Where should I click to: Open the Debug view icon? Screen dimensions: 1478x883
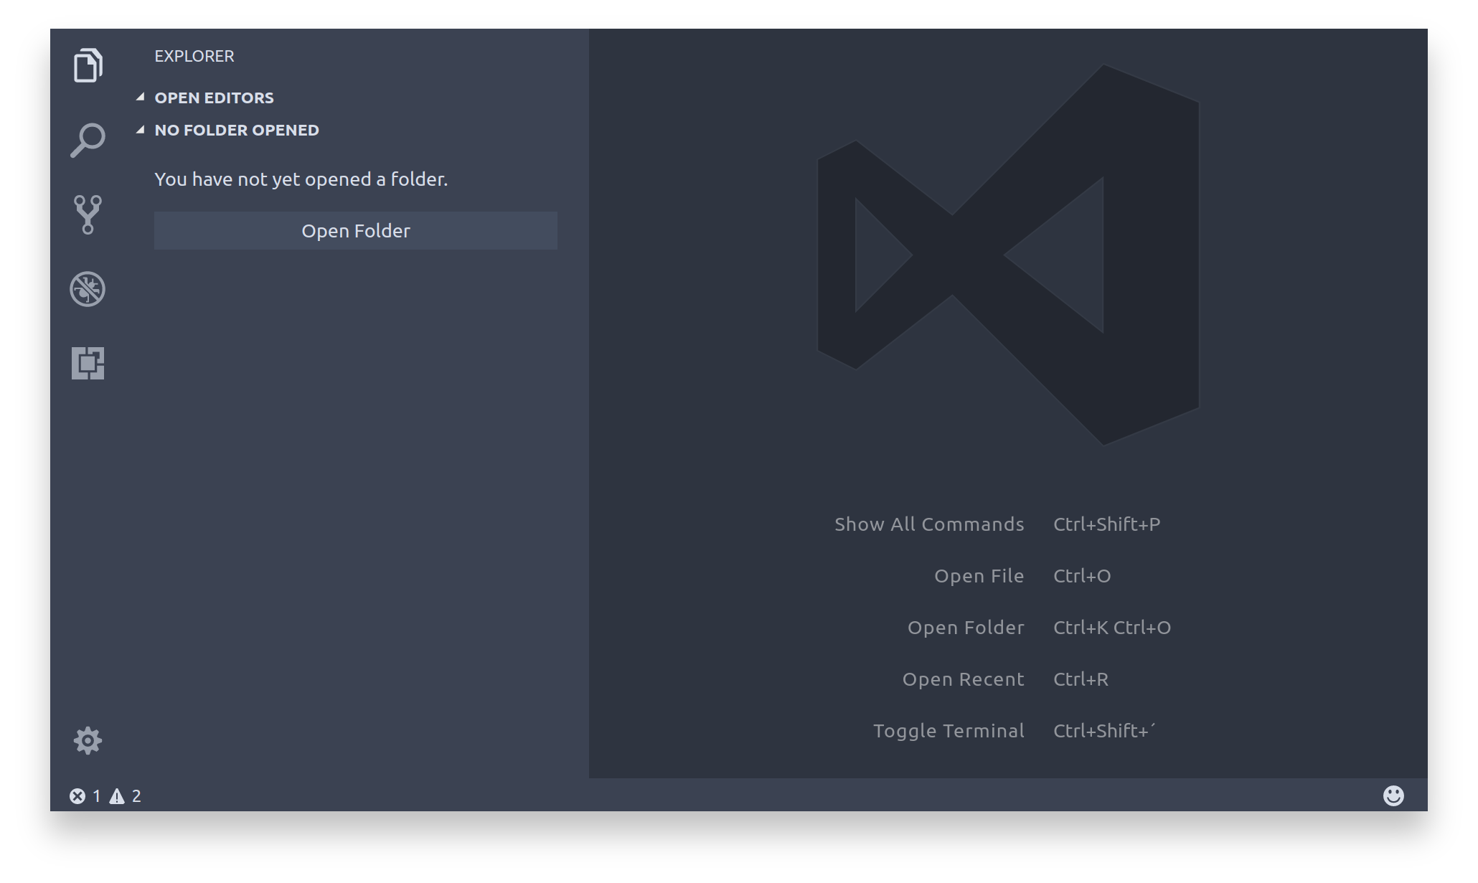click(88, 290)
